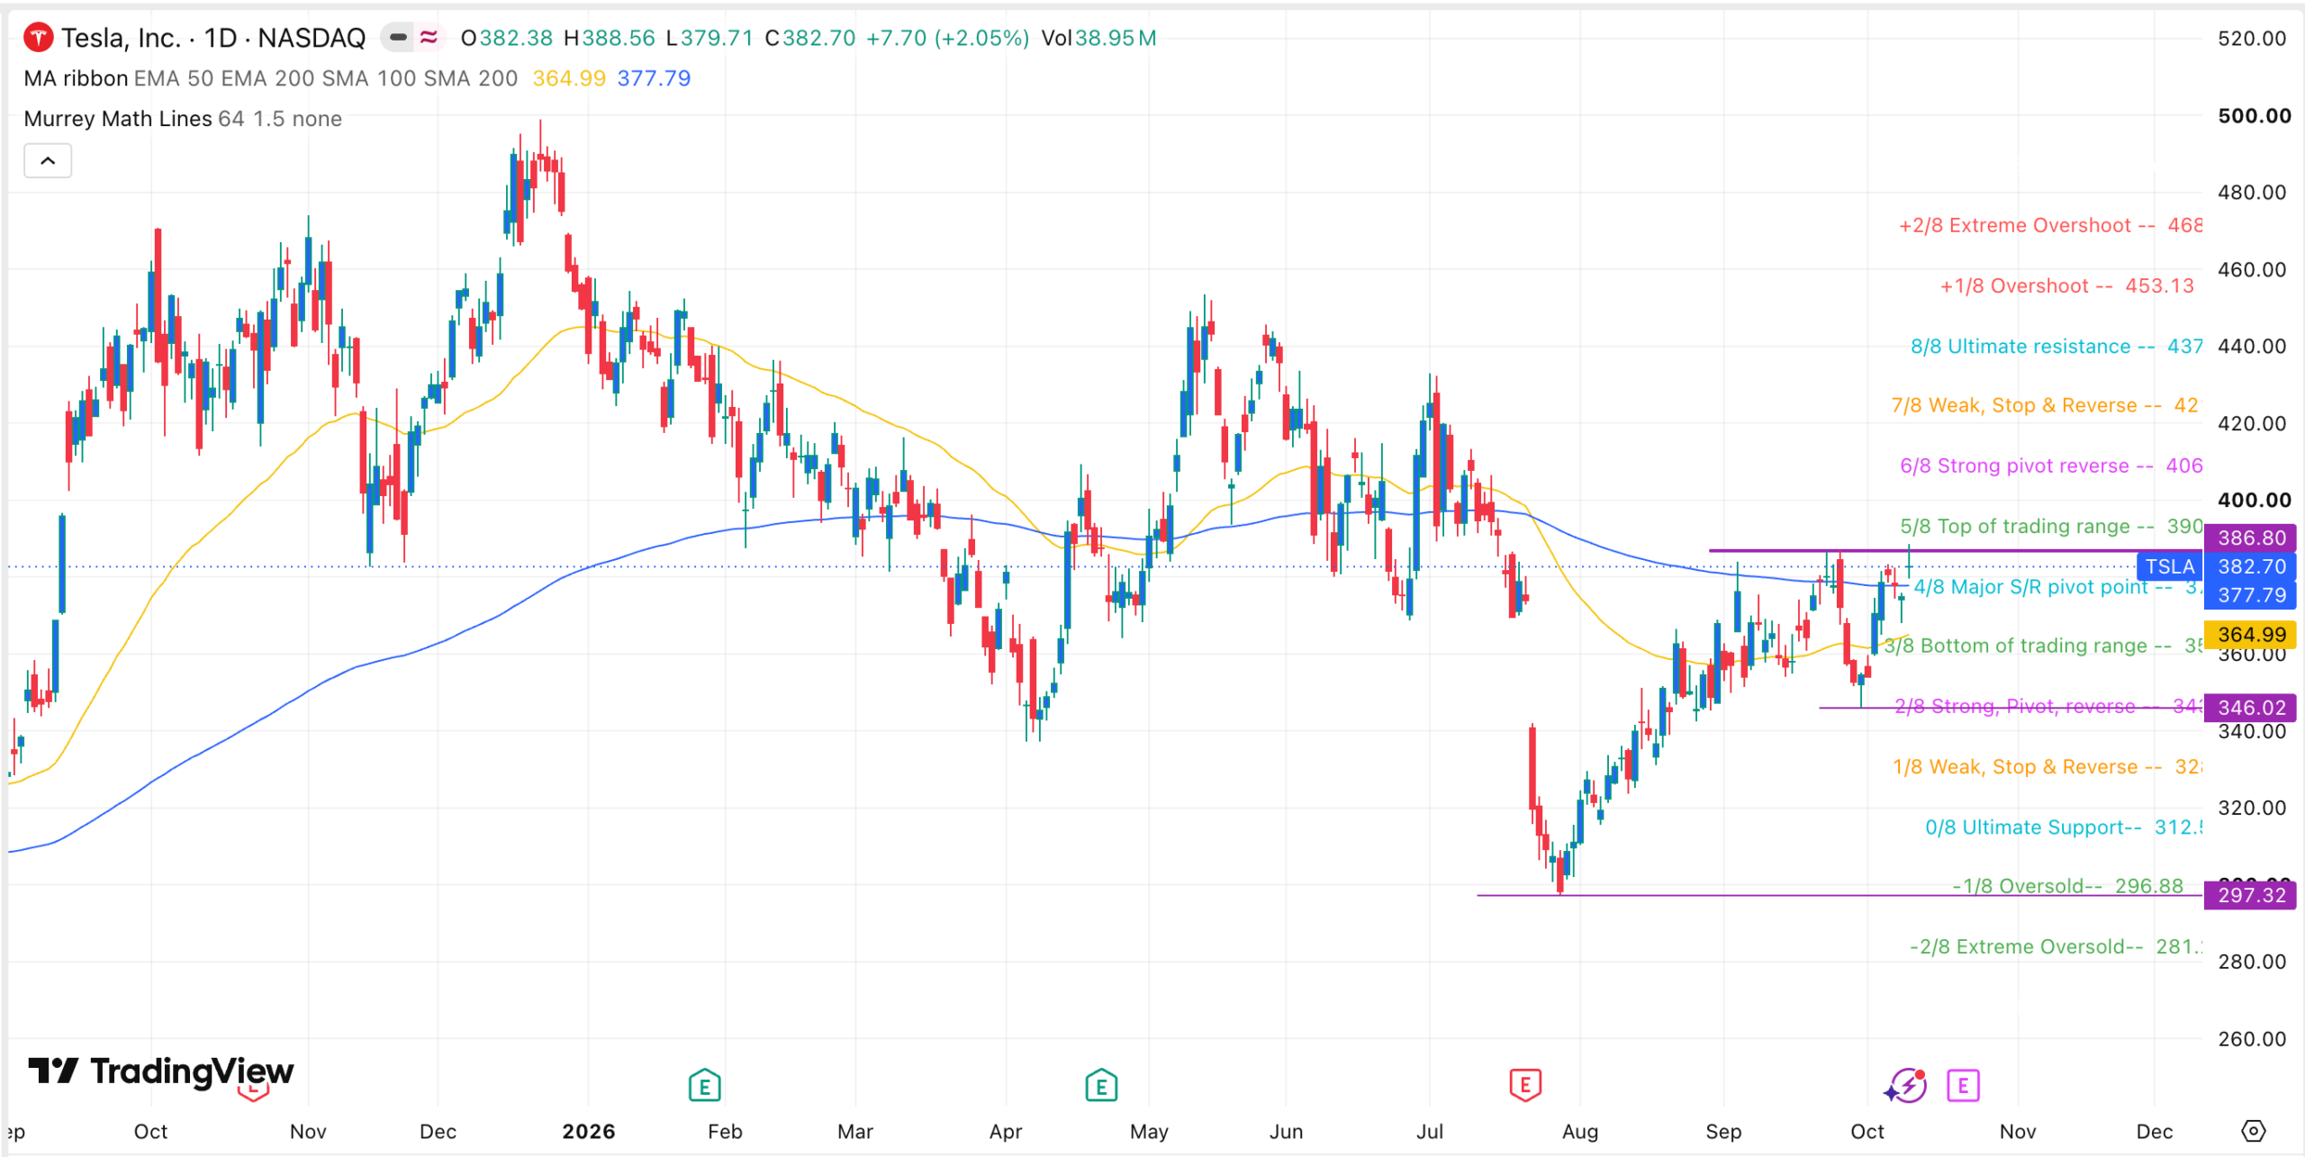This screenshot has width=2305, height=1157.
Task: Click the Tesla logo icon
Action: pos(38,38)
